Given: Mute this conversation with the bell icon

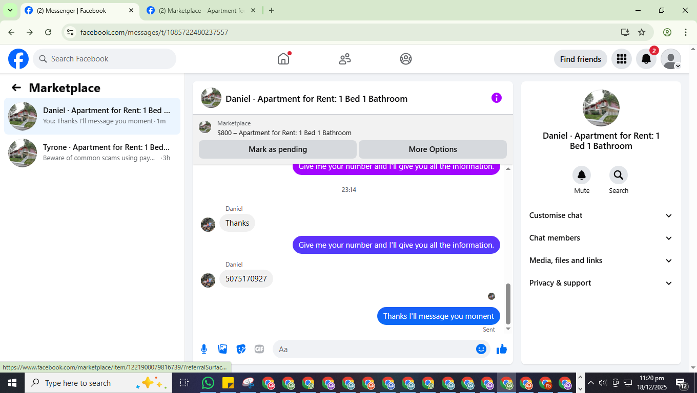Looking at the screenshot, I should pos(582,175).
